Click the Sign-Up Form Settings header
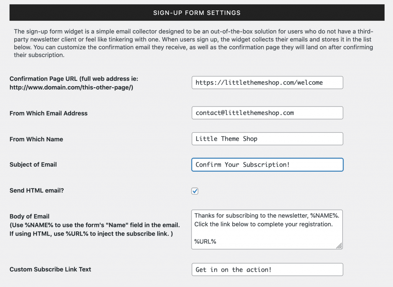The height and width of the screenshot is (287, 393). (x=197, y=13)
